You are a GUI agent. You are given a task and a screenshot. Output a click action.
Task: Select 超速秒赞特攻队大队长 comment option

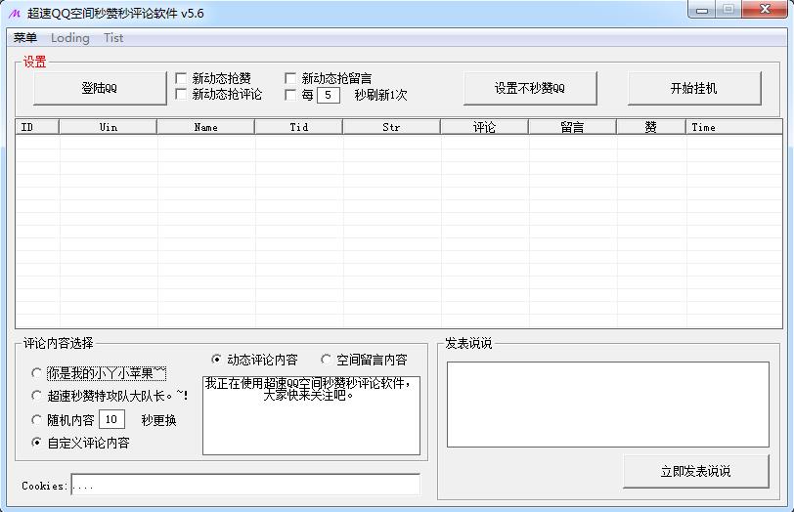click(x=37, y=396)
